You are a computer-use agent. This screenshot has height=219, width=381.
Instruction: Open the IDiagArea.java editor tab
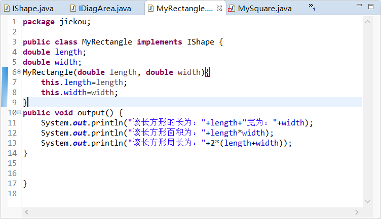click(x=101, y=9)
